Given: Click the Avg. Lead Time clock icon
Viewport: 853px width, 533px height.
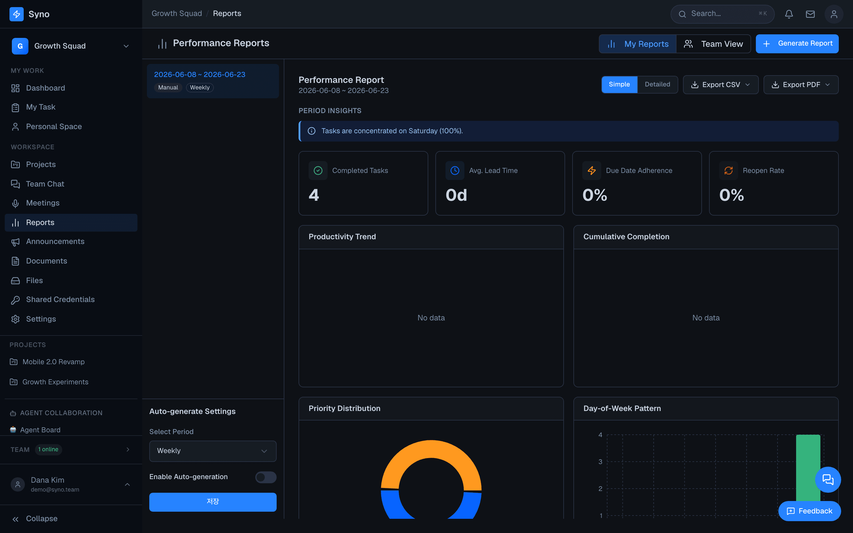Looking at the screenshot, I should tap(455, 171).
